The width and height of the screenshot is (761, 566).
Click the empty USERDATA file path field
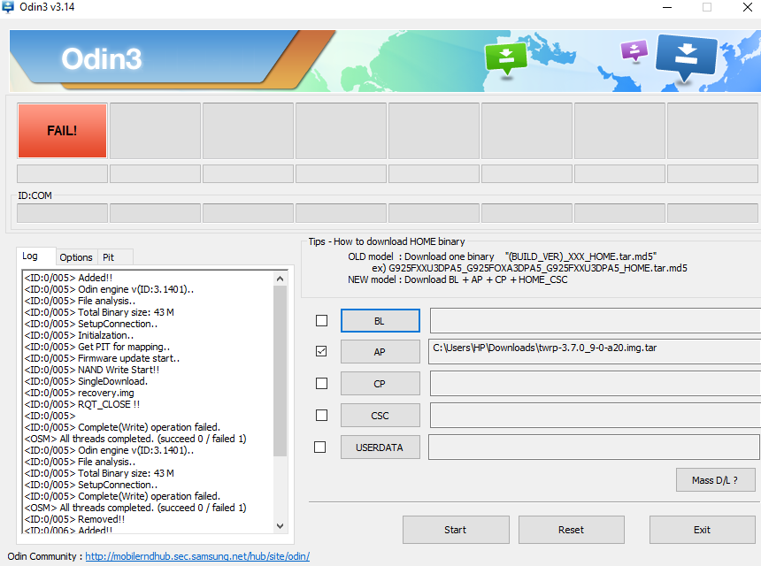point(594,447)
